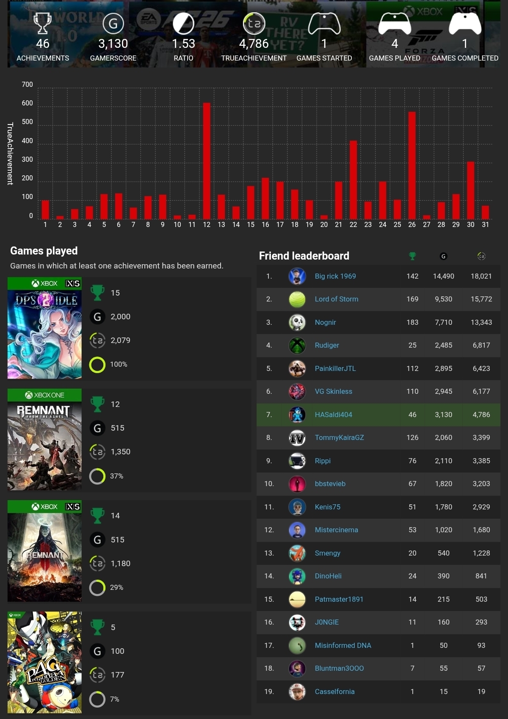The image size is (508, 719).
Task: Open Lord of Storm profile link
Action: [337, 299]
